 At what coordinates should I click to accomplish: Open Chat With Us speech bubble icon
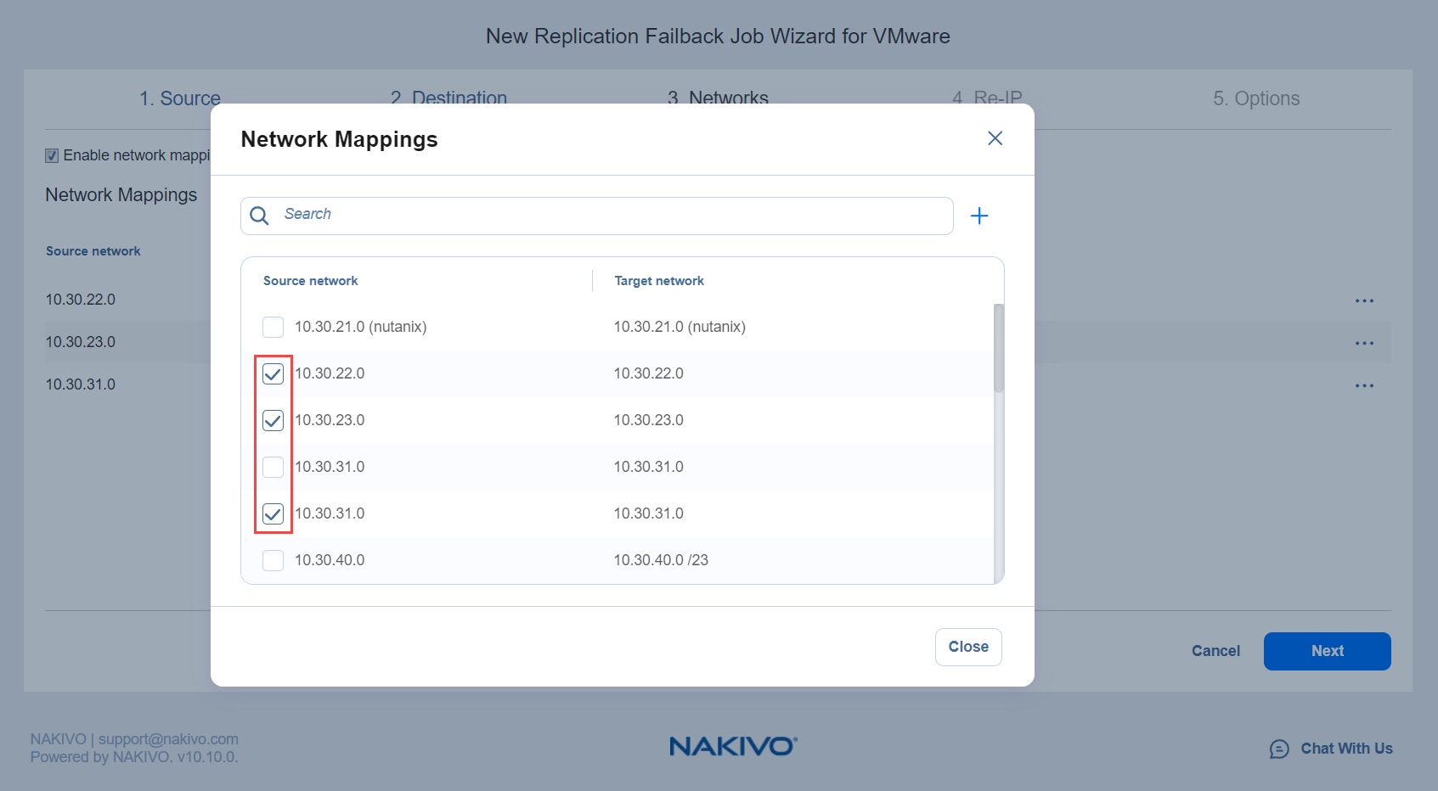click(x=1278, y=749)
